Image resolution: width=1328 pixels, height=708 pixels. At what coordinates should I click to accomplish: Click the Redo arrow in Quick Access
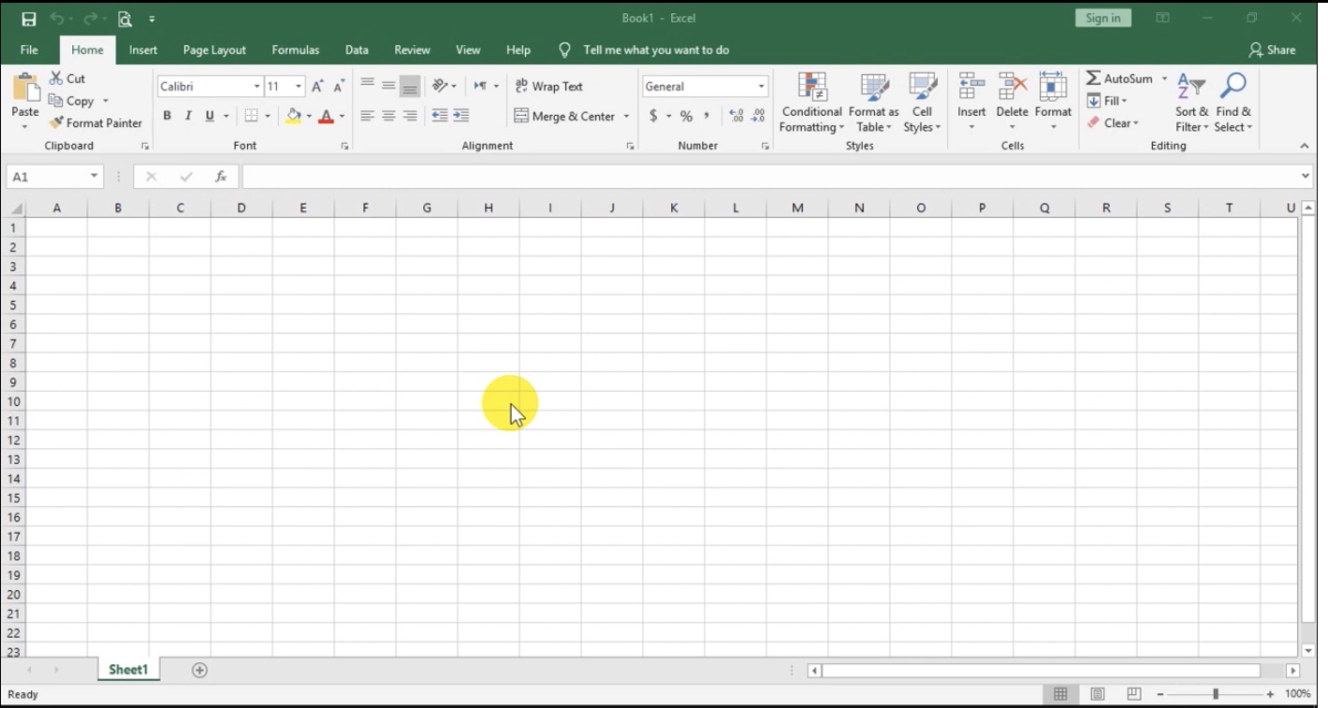(91, 19)
